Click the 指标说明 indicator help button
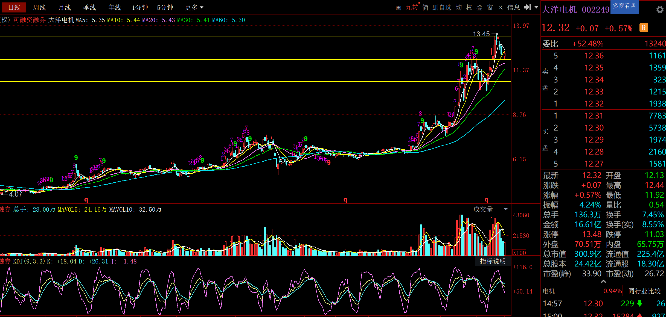Image resolution: width=666 pixels, height=317 pixels. [x=493, y=261]
